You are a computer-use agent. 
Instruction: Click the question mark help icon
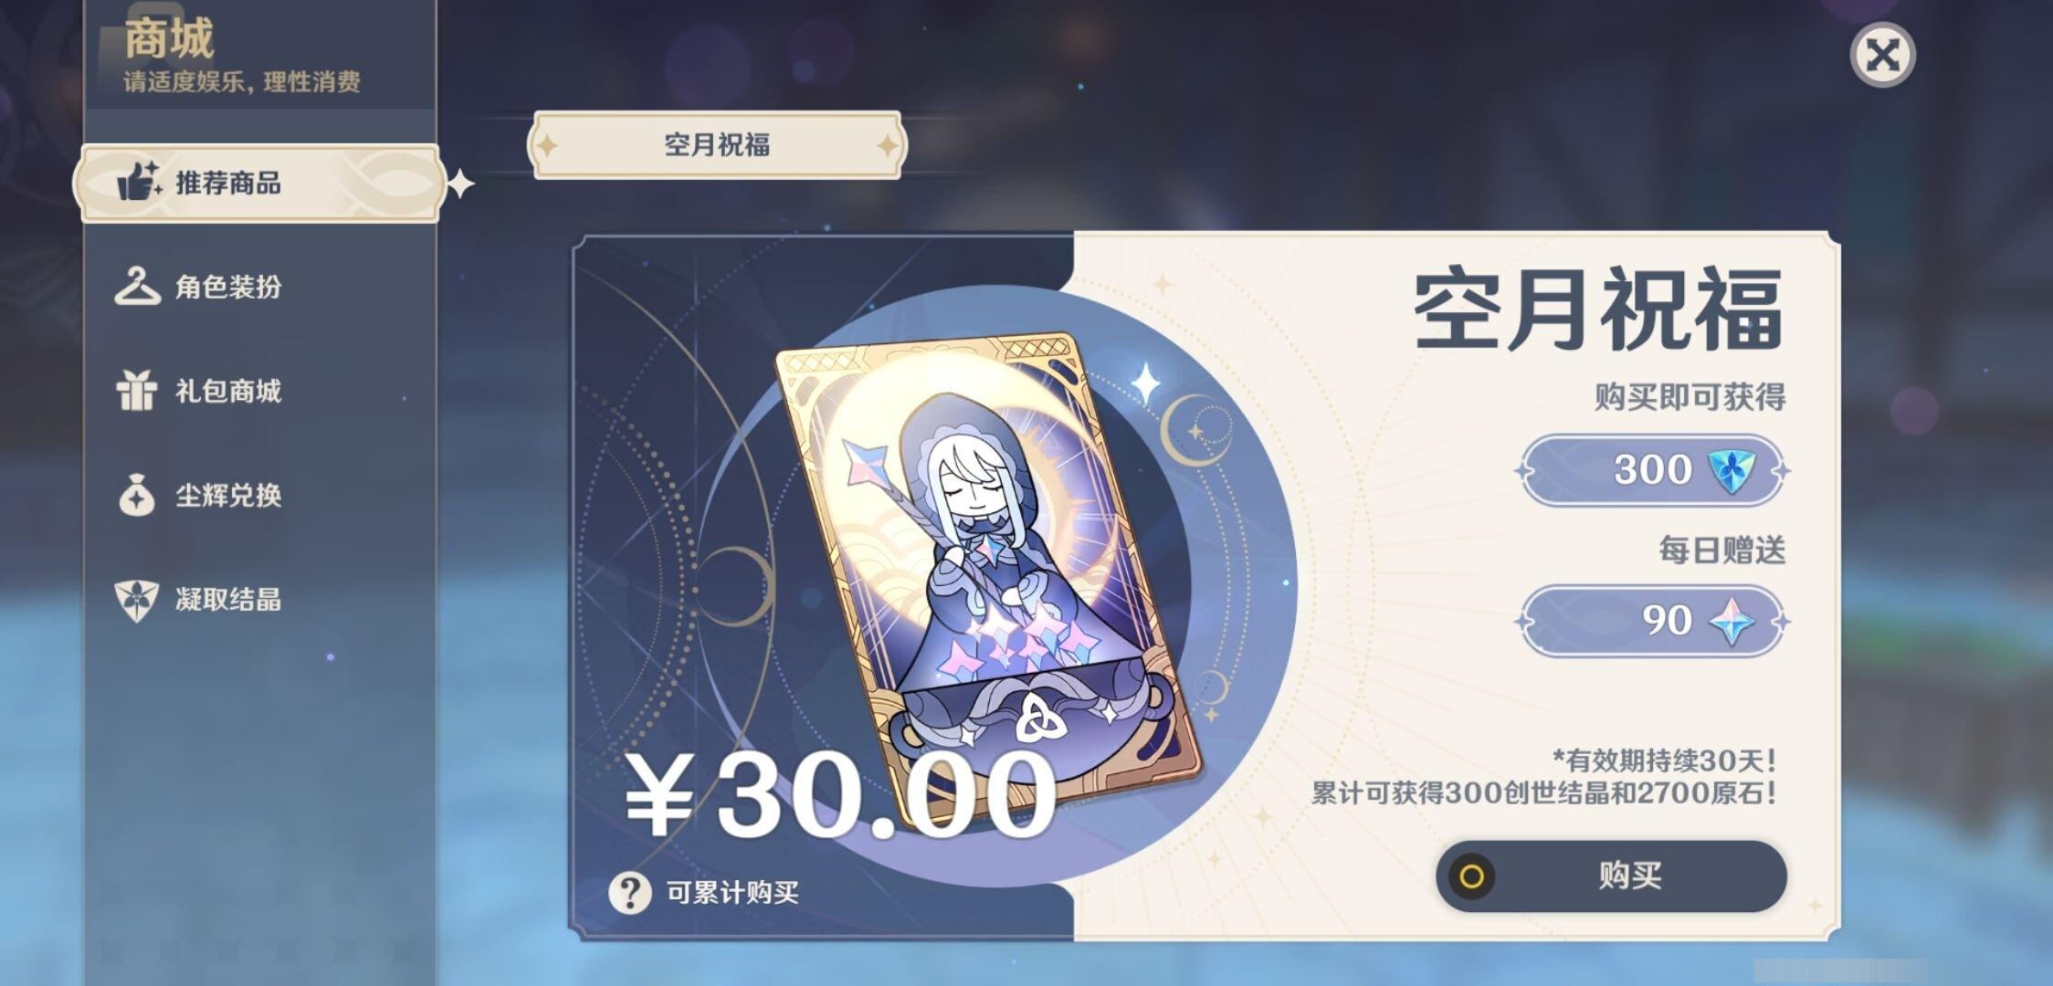[x=630, y=892]
